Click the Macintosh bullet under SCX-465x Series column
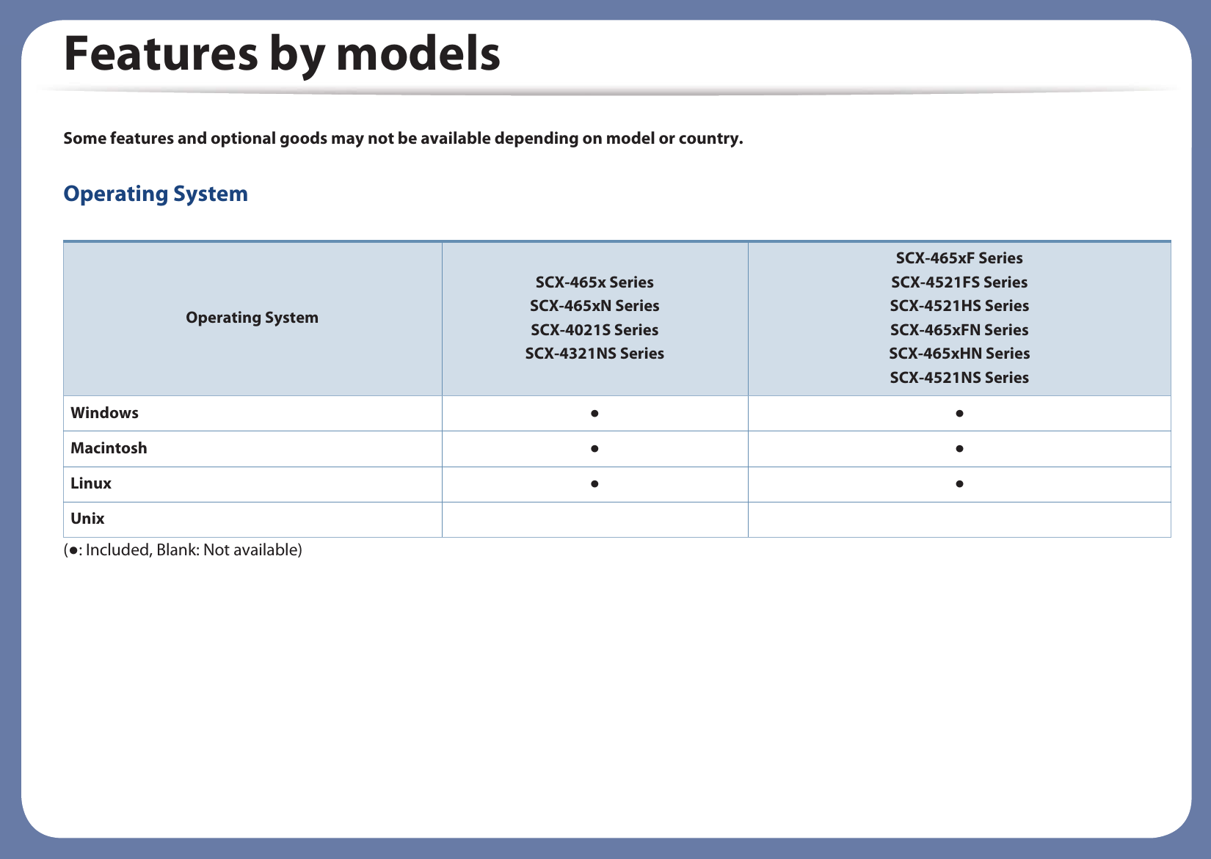The image size is (1211, 859). [x=594, y=448]
